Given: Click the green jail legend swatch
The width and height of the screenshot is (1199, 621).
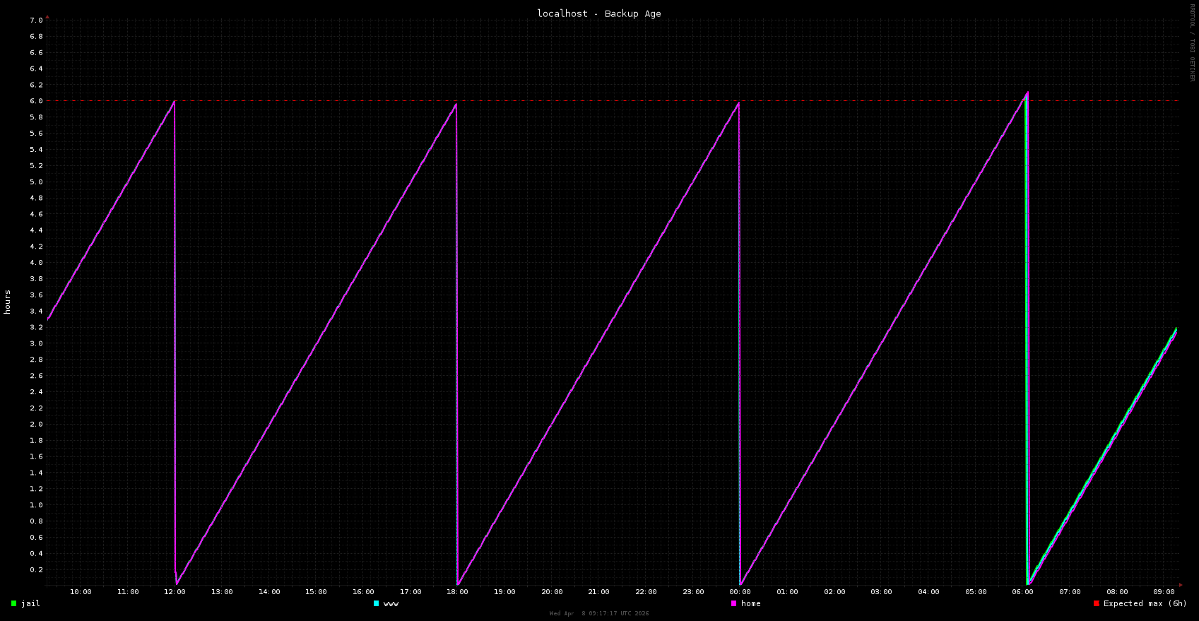Looking at the screenshot, I should click(13, 603).
